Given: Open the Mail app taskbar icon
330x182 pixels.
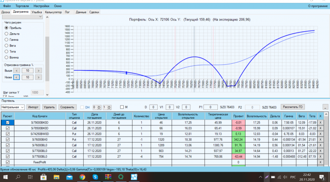Looking at the screenshot, I should [x=69, y=177].
